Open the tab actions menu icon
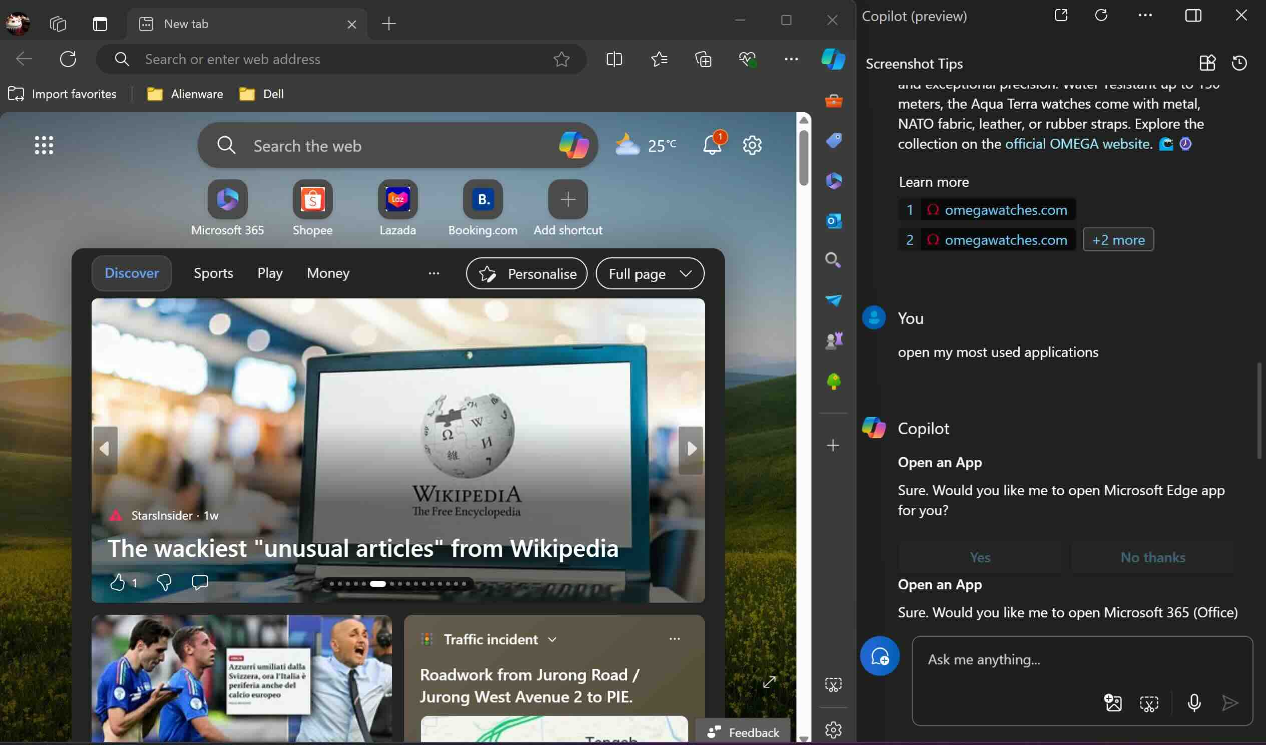This screenshot has width=1266, height=745. [x=100, y=24]
